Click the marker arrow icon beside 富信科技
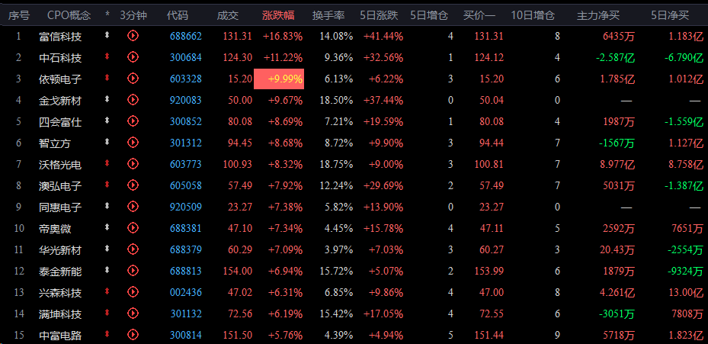The image size is (708, 344). click(107, 34)
